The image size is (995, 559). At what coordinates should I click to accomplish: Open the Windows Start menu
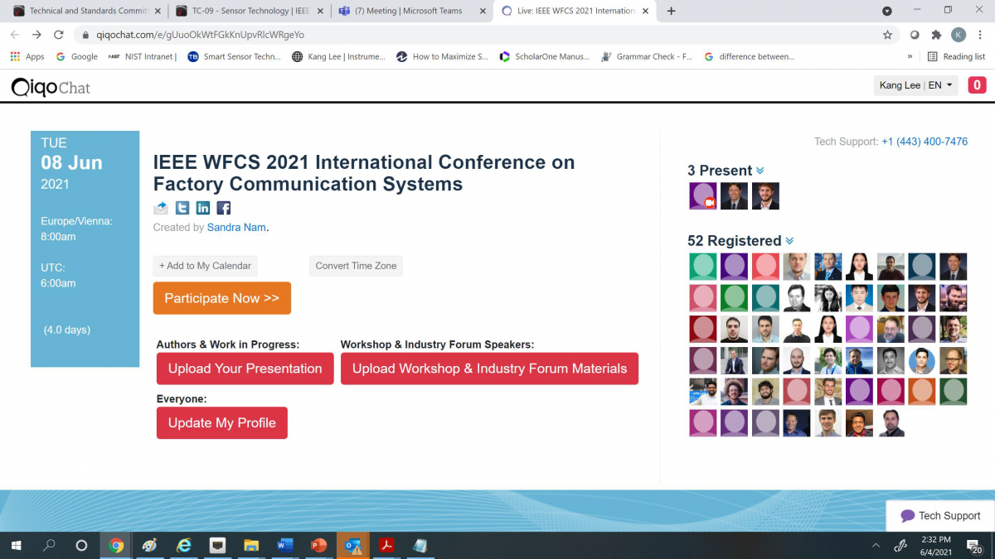(x=16, y=546)
